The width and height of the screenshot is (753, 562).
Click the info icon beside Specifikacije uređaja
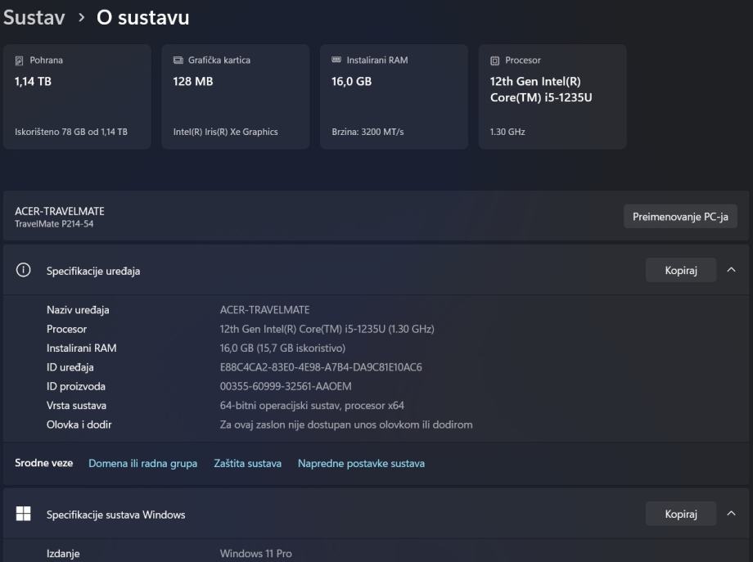pyautogui.click(x=24, y=271)
